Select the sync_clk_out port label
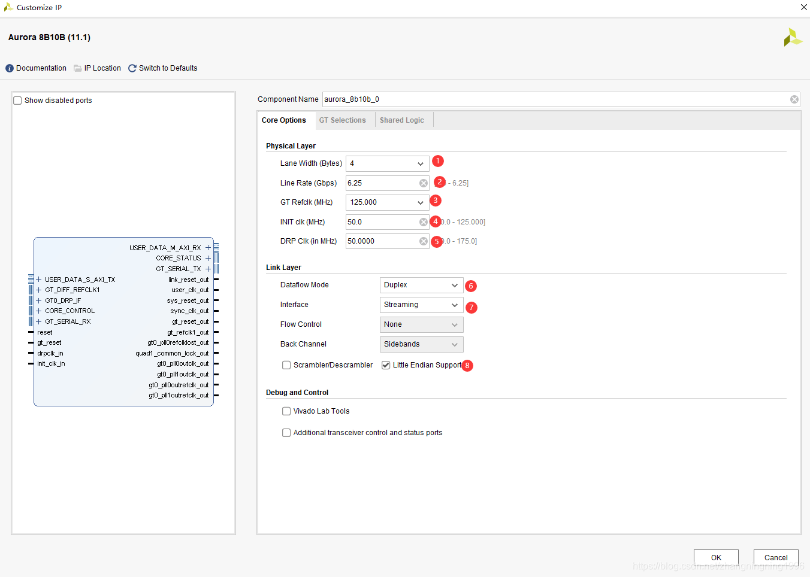Viewport: 810px width, 577px height. pos(189,311)
